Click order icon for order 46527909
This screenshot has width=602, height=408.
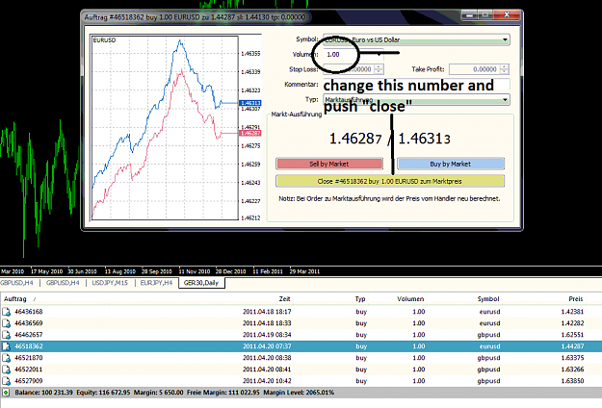point(6,381)
